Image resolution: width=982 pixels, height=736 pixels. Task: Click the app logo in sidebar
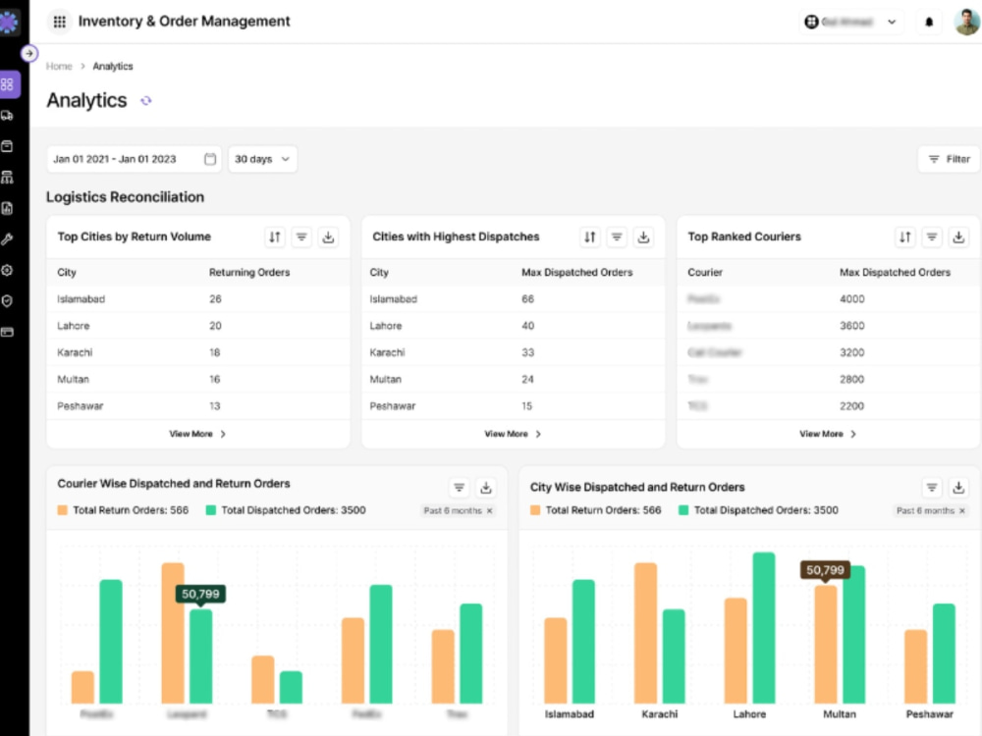pos(9,23)
